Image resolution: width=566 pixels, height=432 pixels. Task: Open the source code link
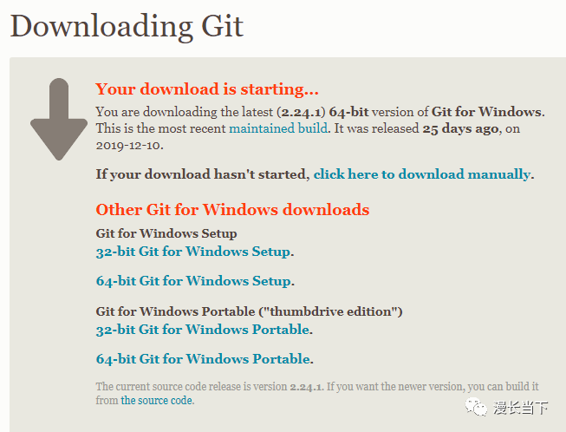click(x=156, y=401)
